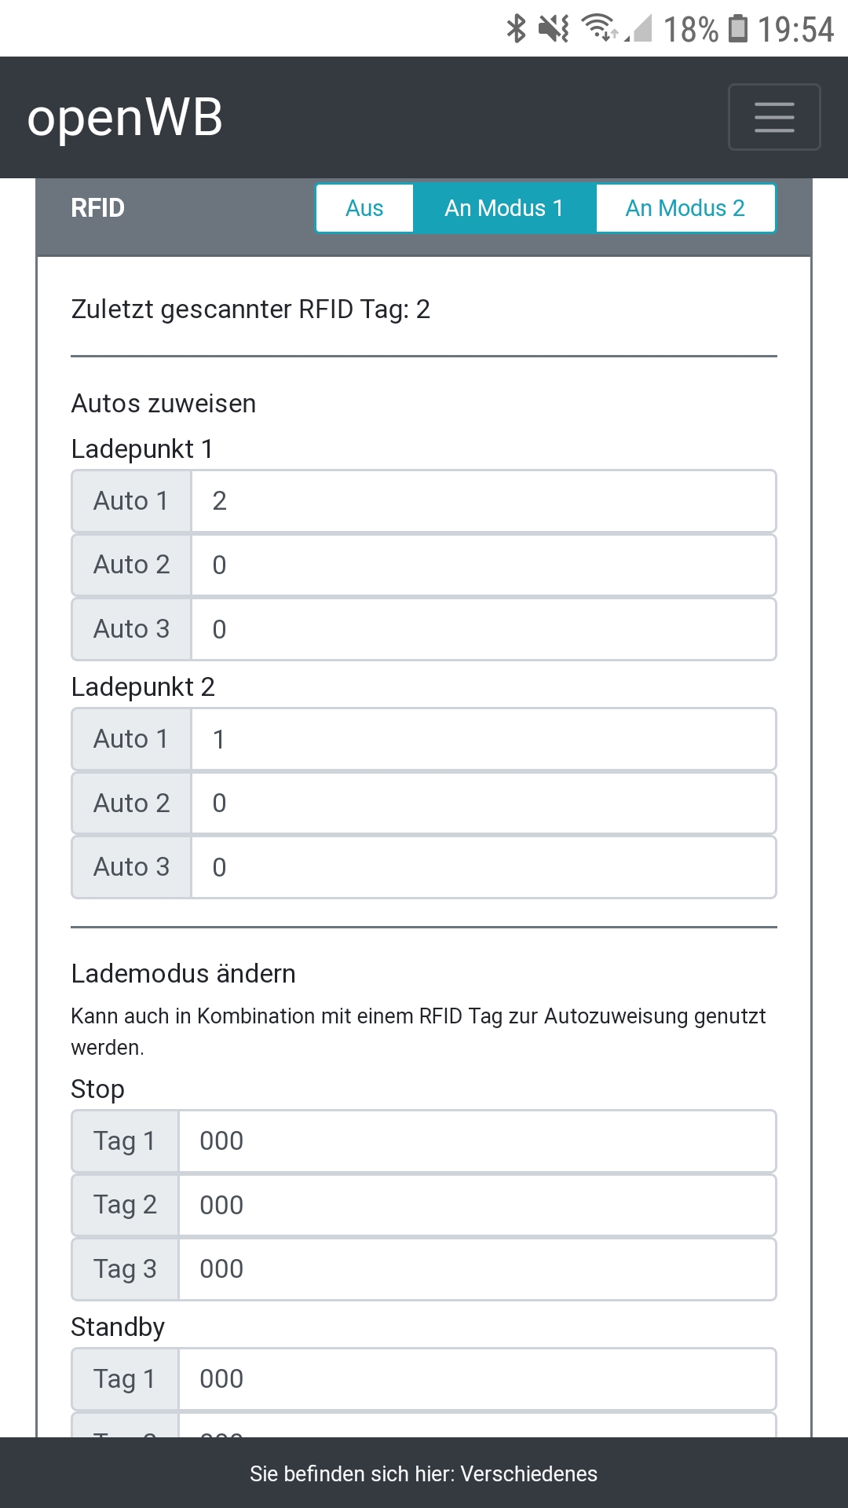Tap the Bluetooth status icon
Image resolution: width=848 pixels, height=1508 pixels.
click(516, 29)
